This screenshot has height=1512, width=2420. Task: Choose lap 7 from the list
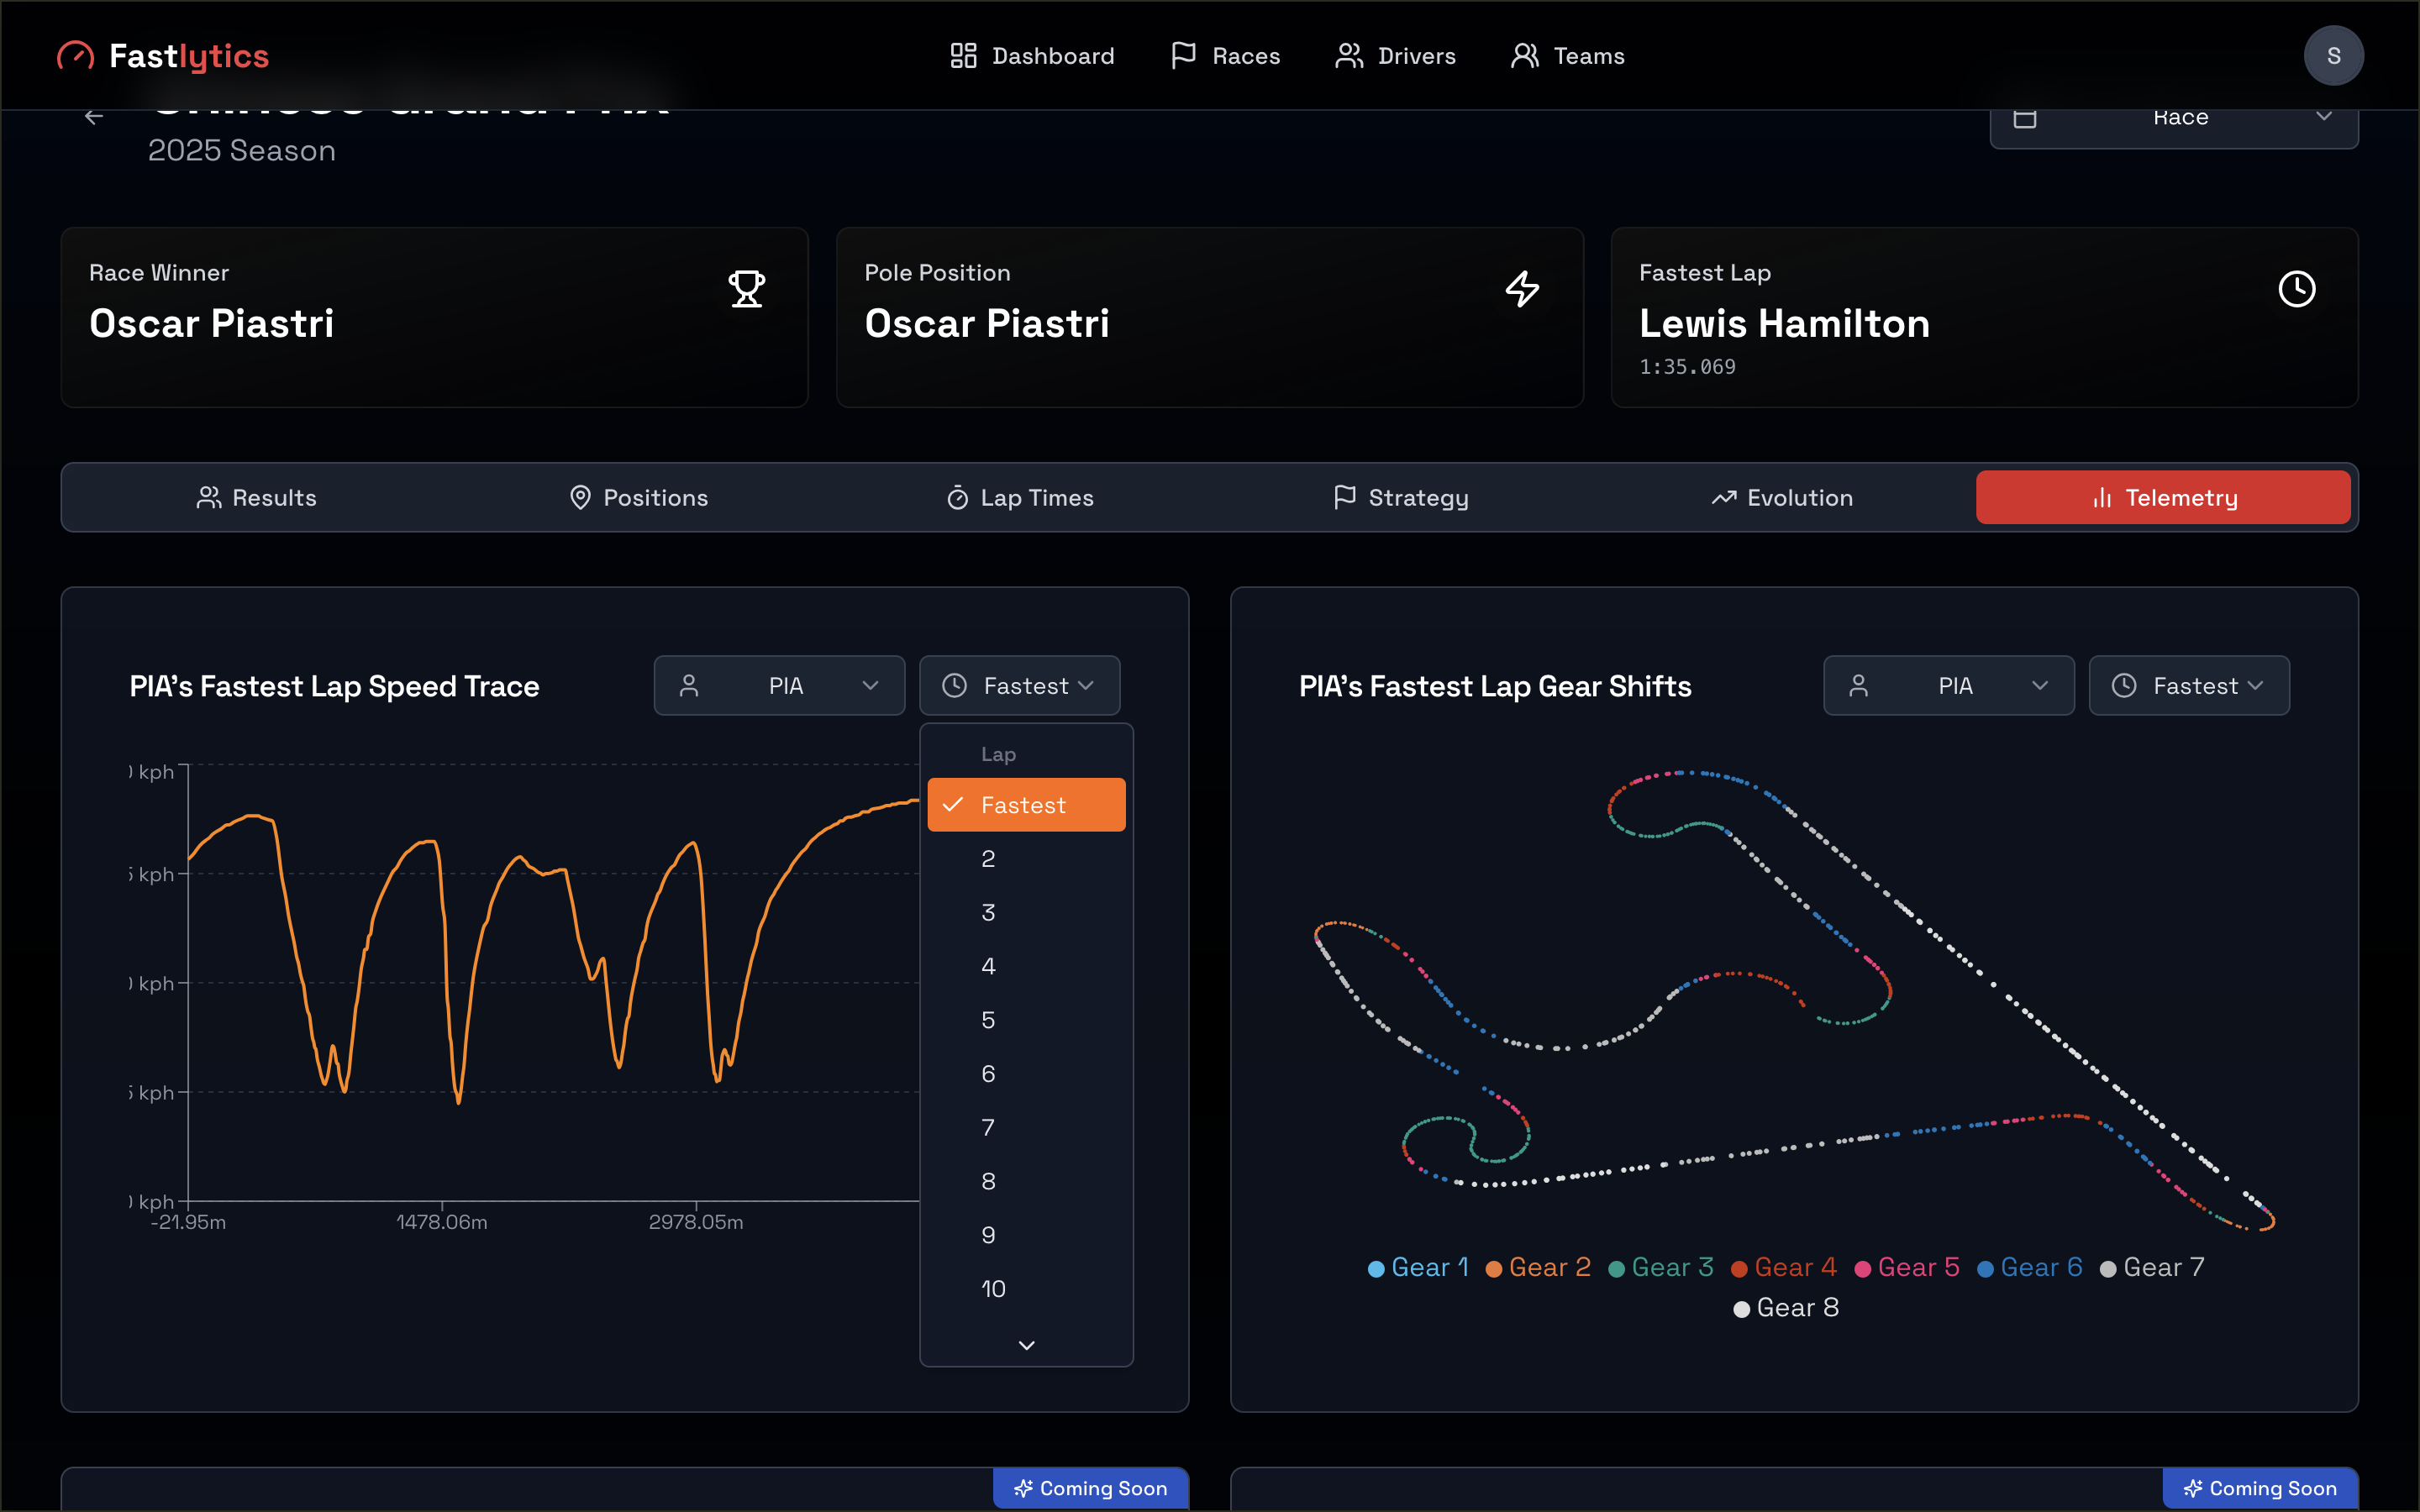[x=1026, y=1128]
